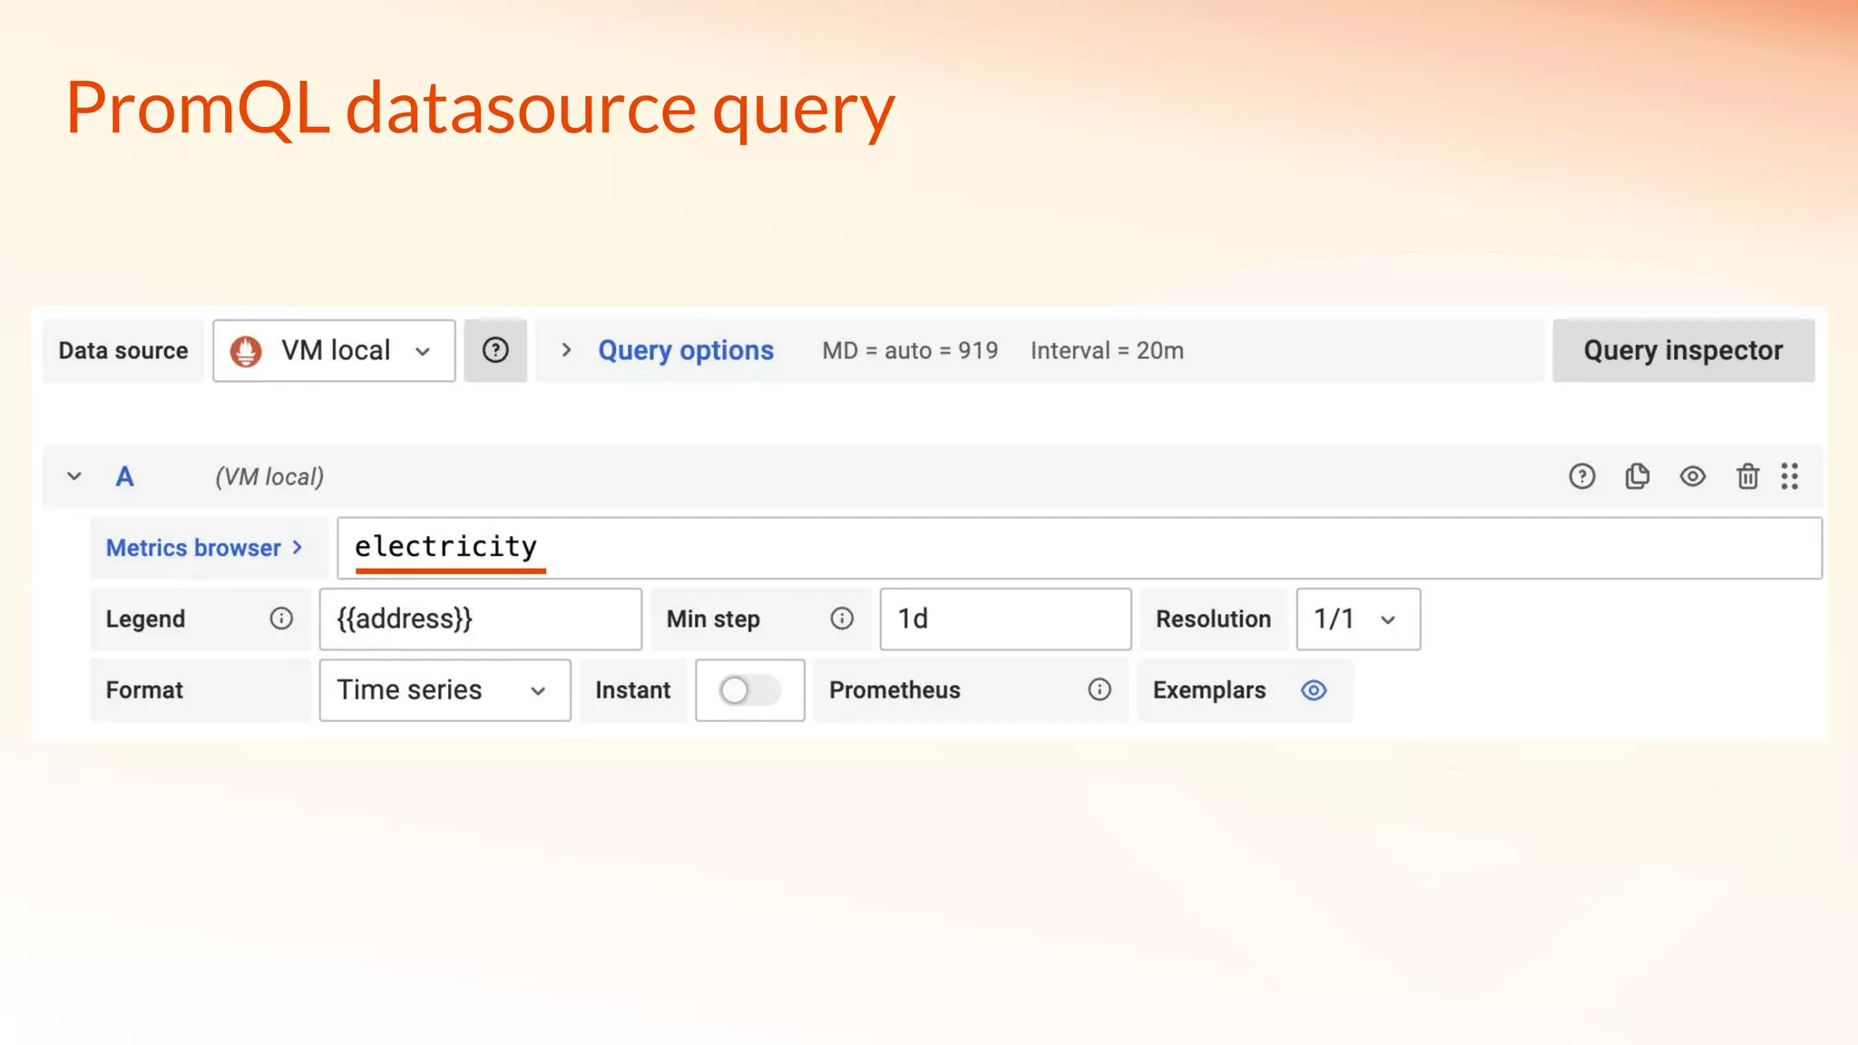Screen dimensions: 1858x1045
Task: Show Legend info tooltip icon
Action: (x=281, y=619)
